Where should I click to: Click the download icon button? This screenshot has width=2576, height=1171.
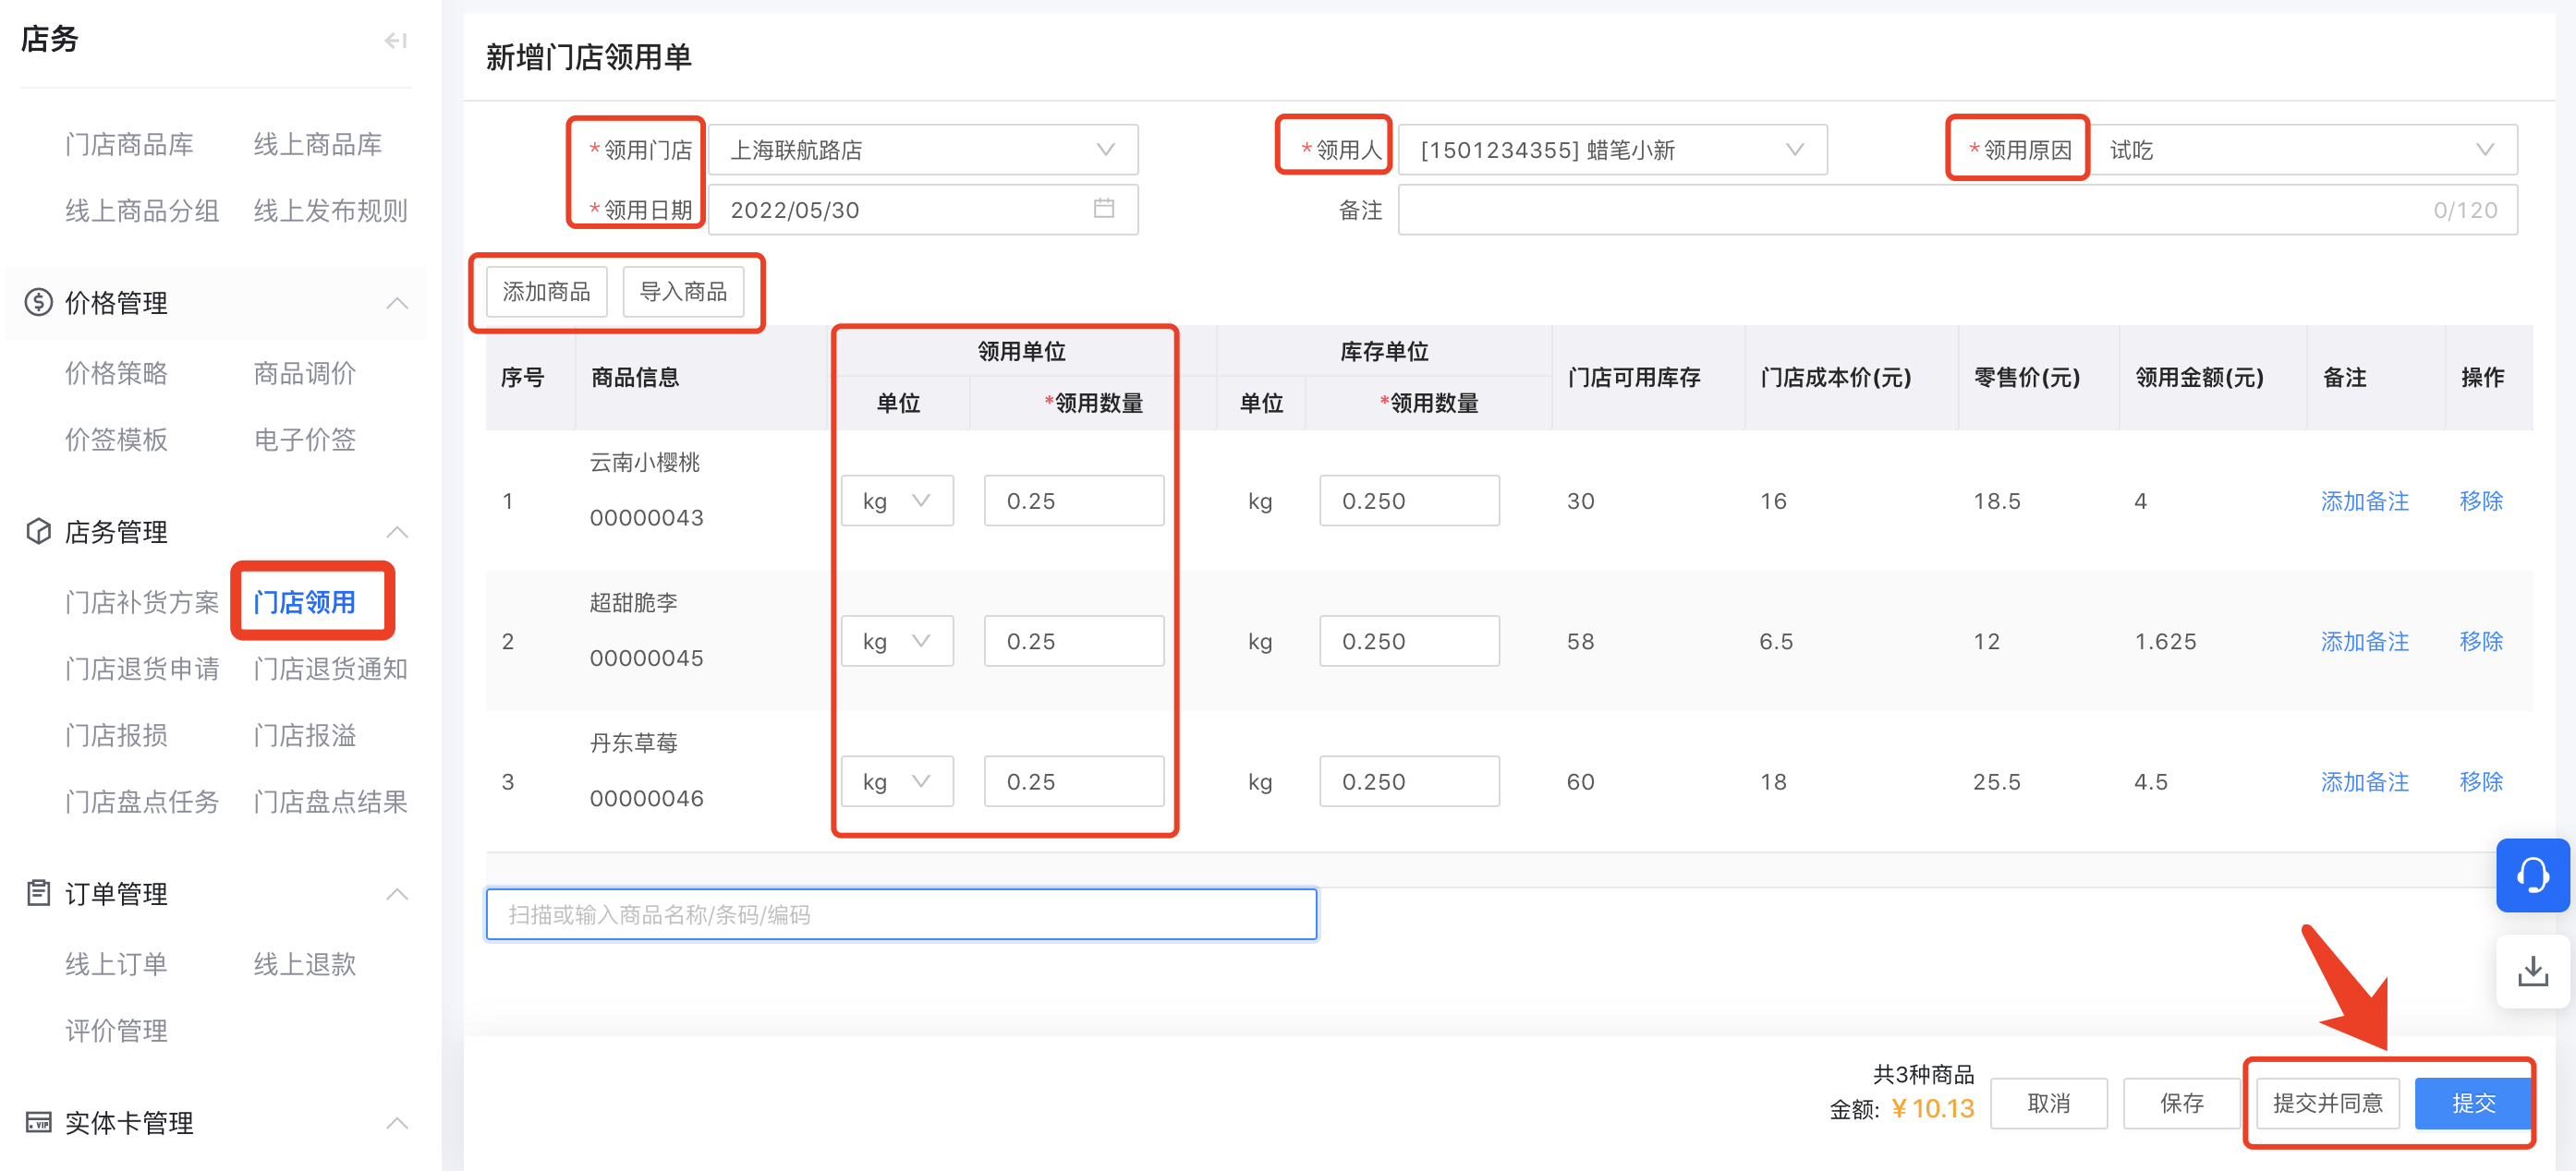[2532, 972]
